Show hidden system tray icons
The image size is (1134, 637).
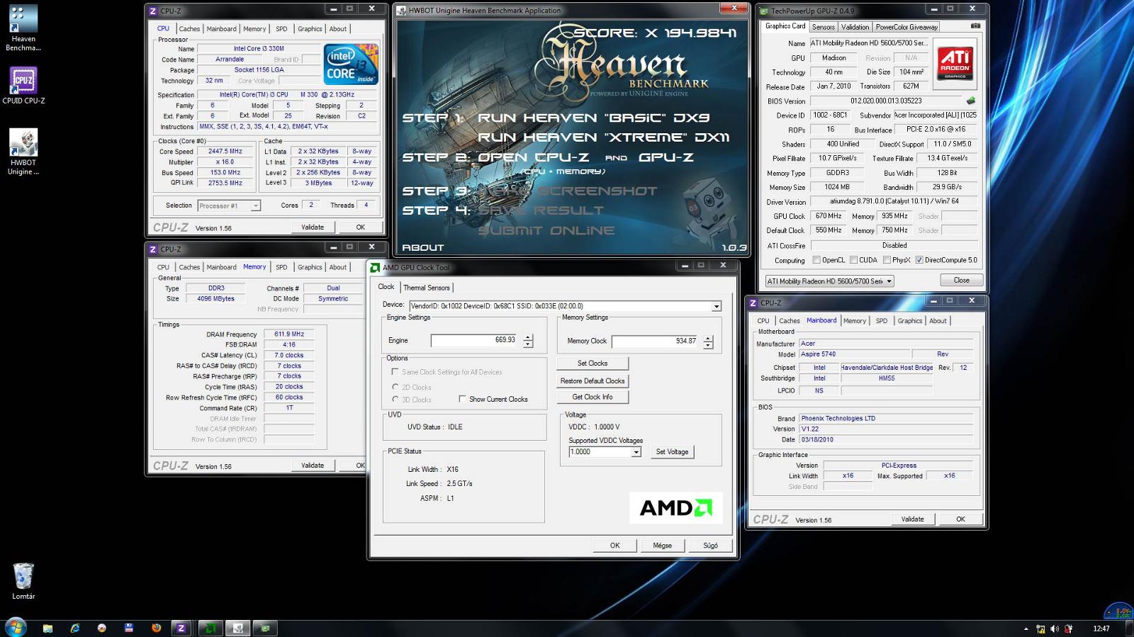[x=1026, y=628]
